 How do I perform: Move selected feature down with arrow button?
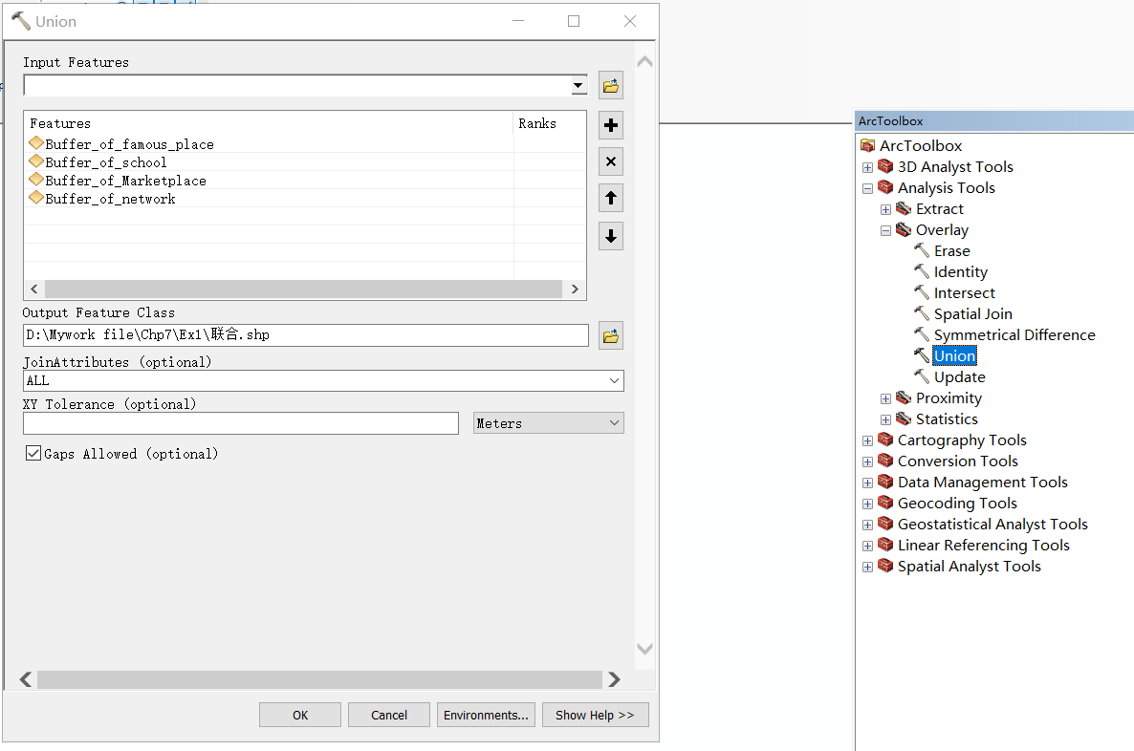(610, 236)
